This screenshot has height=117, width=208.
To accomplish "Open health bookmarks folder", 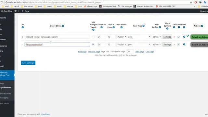I will 48,6.
